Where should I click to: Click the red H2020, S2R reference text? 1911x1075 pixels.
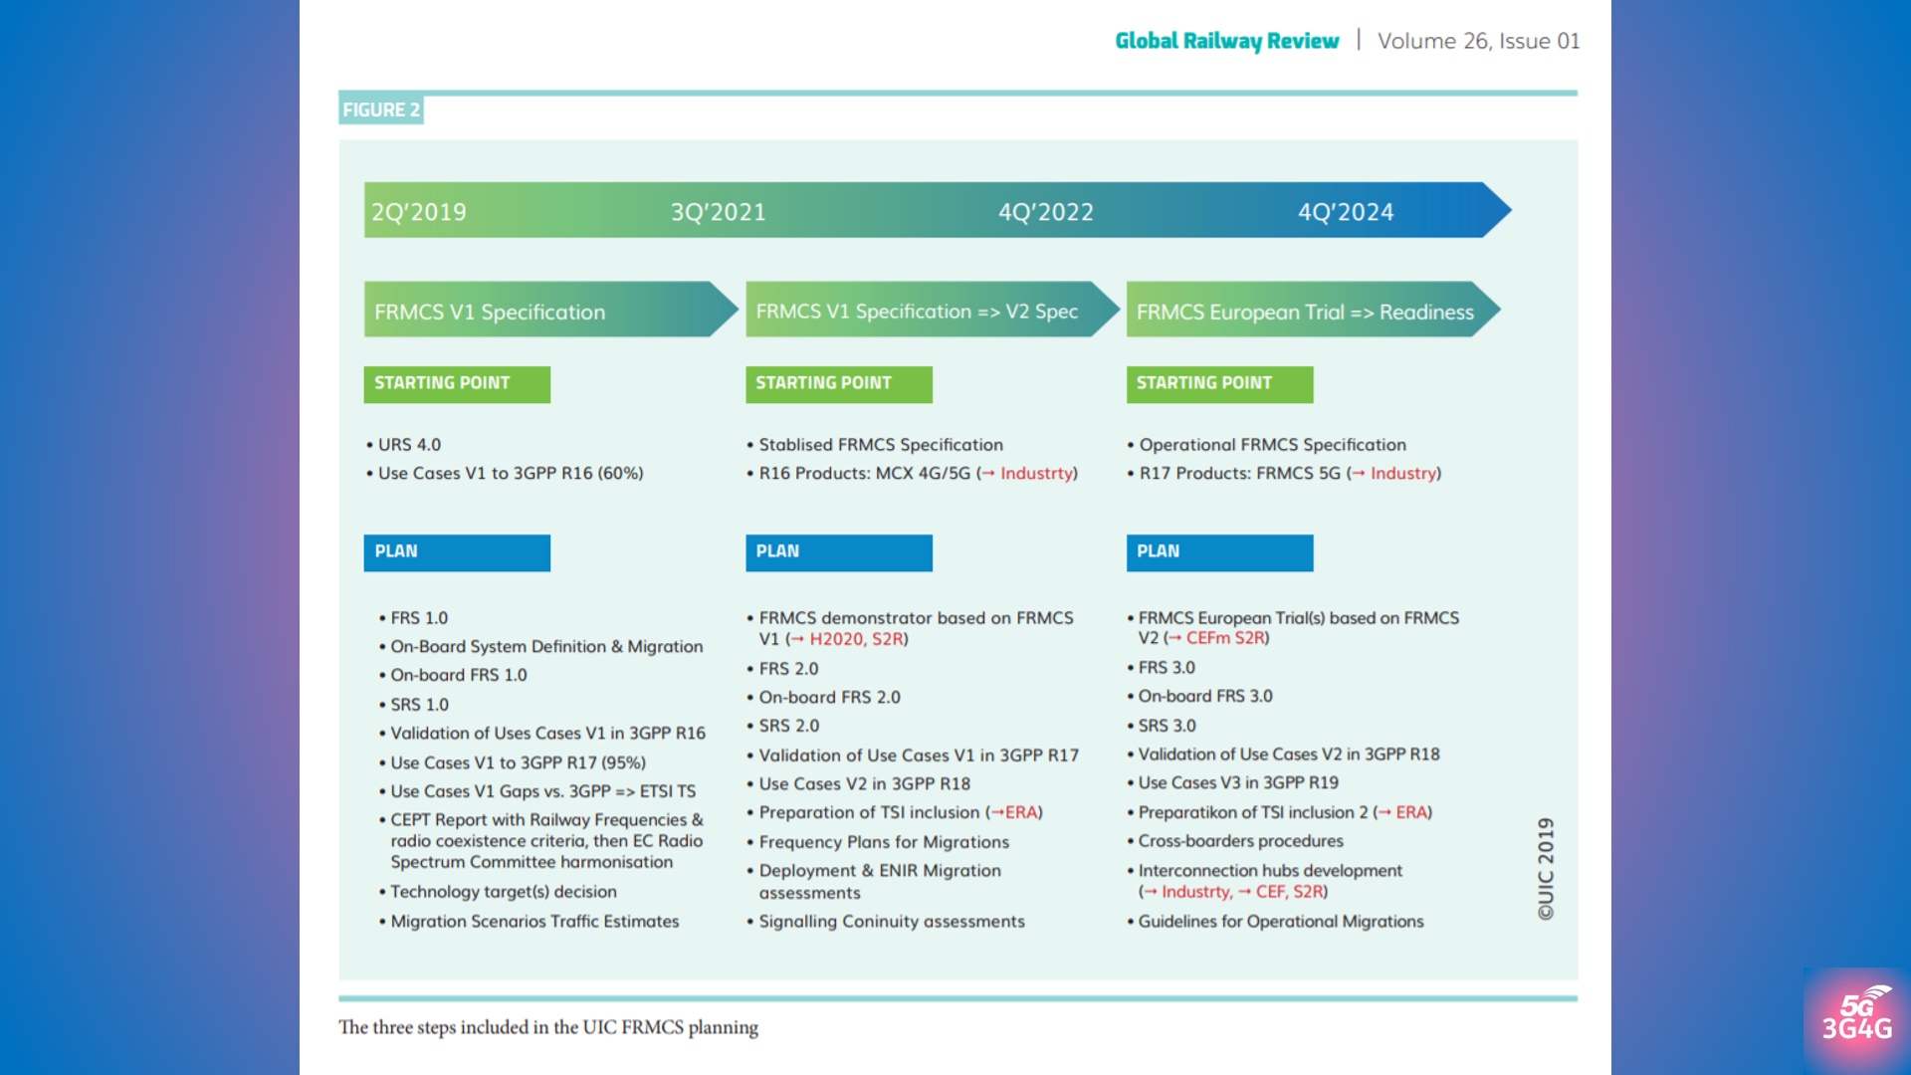click(x=856, y=639)
